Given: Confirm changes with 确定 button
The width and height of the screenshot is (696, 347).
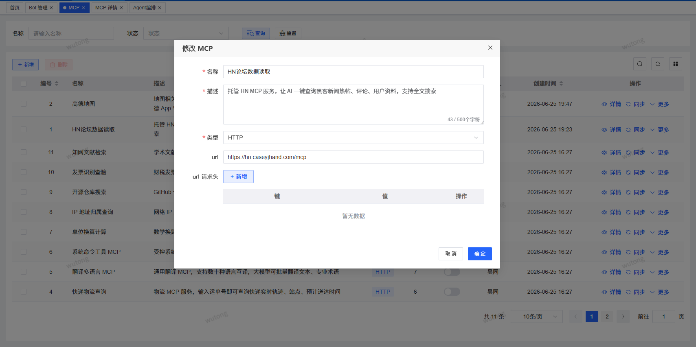Looking at the screenshot, I should click(x=480, y=254).
